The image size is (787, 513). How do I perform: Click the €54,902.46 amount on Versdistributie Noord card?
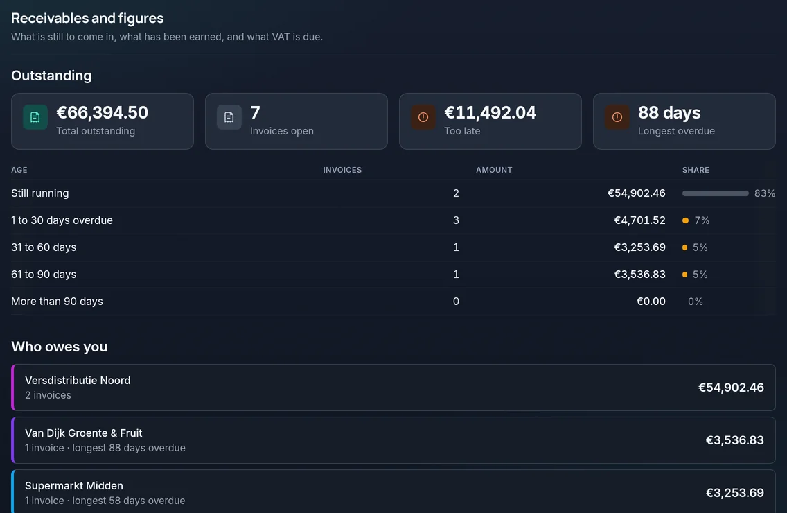coord(731,388)
